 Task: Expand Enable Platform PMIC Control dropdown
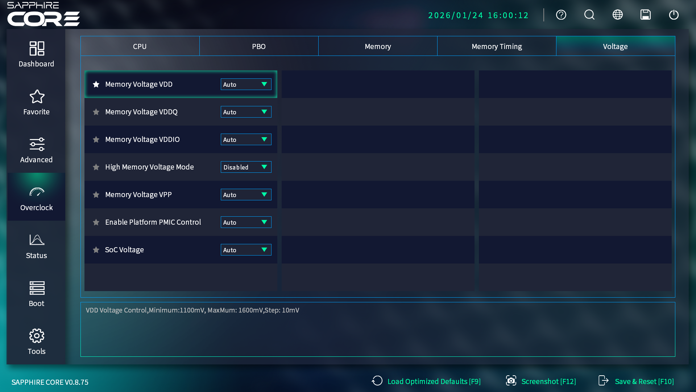[x=246, y=222]
